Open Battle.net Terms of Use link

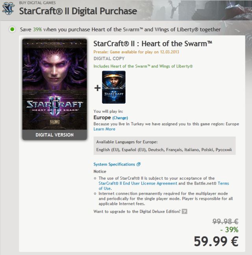click(164, 186)
